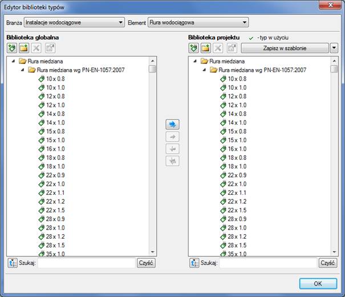Viewport: 345px width, 297px height.
Task: Click scroll down arrow of global library list
Action: coord(152,252)
